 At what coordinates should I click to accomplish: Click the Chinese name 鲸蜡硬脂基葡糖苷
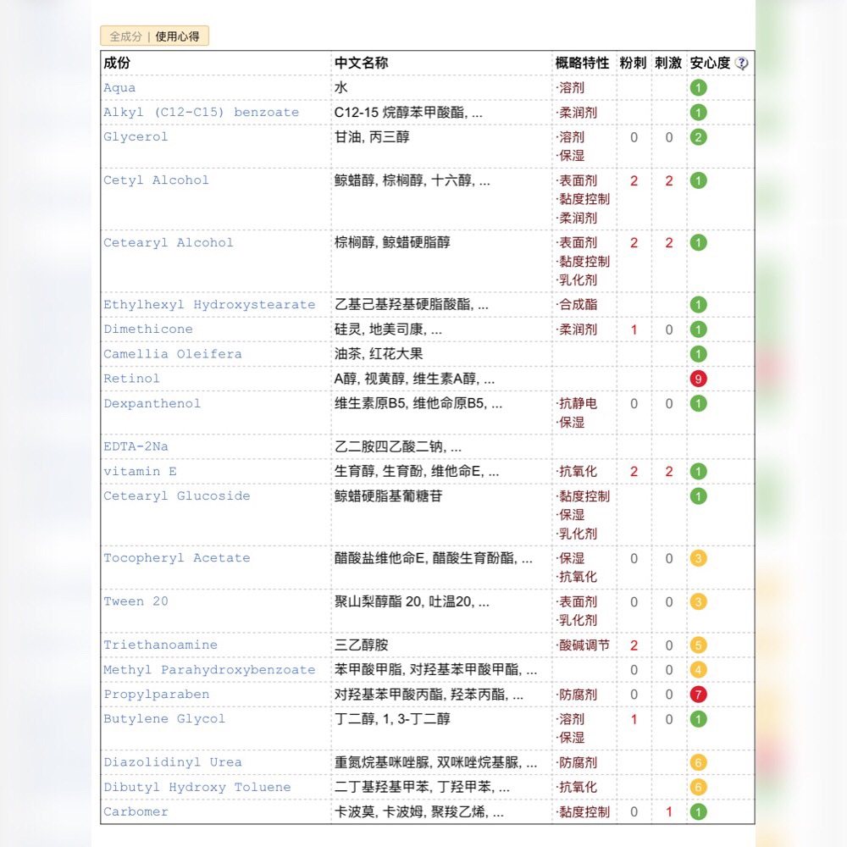[388, 495]
